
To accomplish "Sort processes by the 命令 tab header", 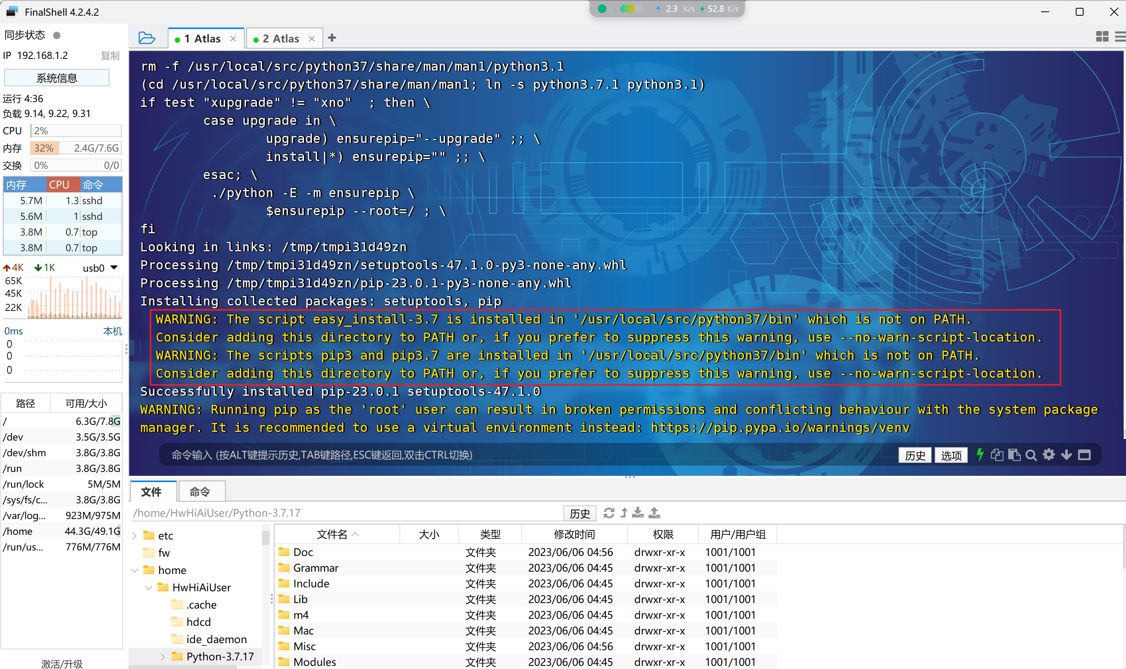I will click(x=101, y=185).
